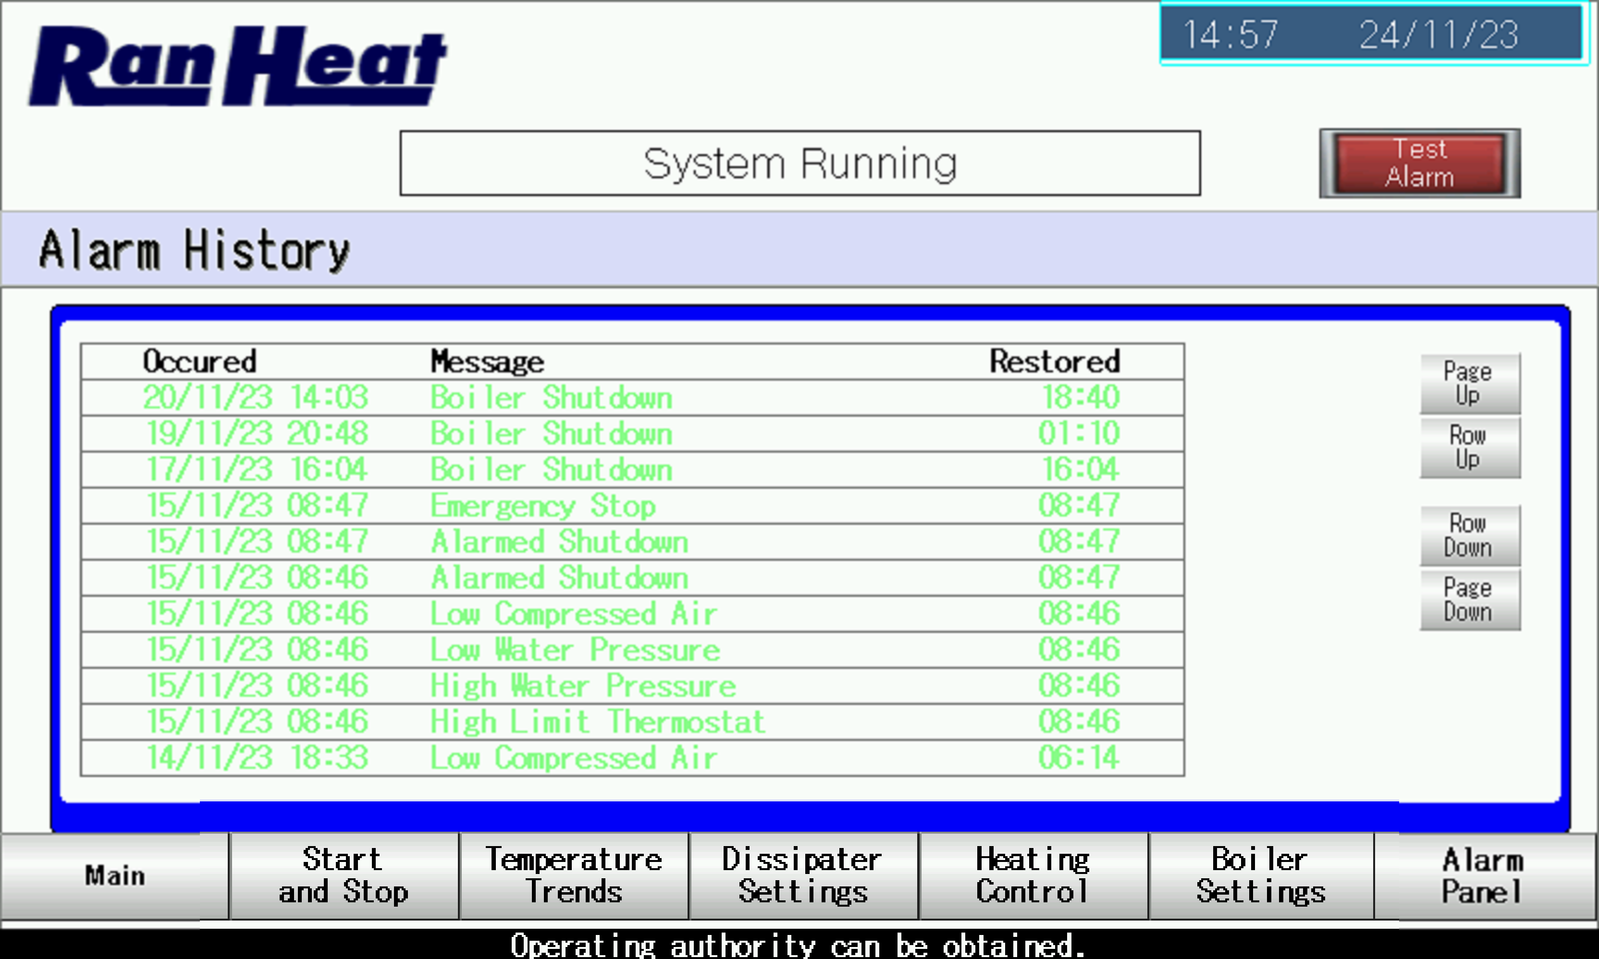This screenshot has width=1599, height=959.
Task: Open Dissipater Settings page
Action: (803, 875)
